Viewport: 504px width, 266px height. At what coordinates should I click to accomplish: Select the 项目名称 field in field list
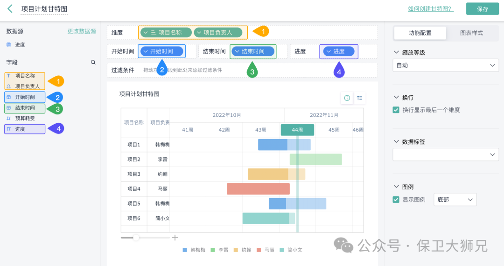click(x=25, y=76)
